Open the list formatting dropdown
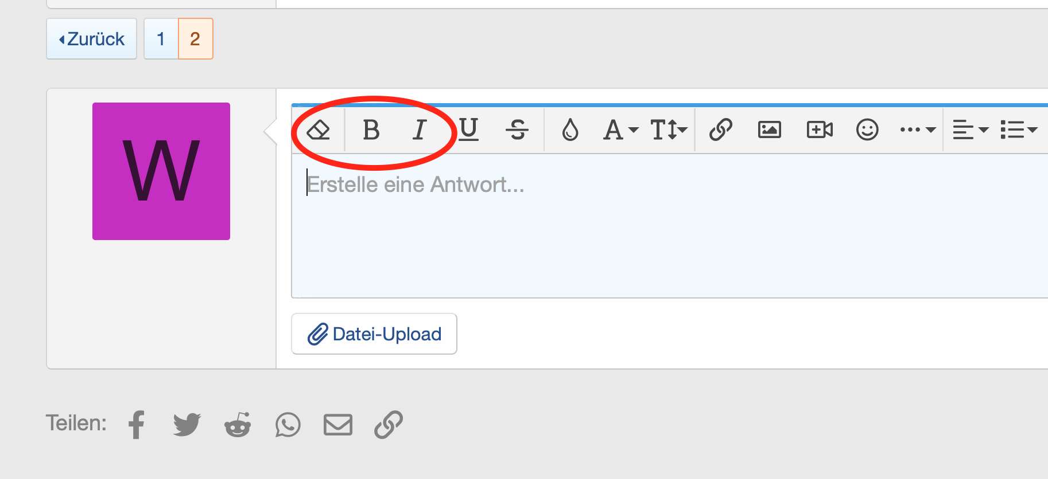 1018,130
